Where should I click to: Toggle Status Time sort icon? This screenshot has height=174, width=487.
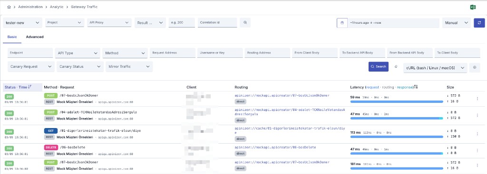[30, 87]
